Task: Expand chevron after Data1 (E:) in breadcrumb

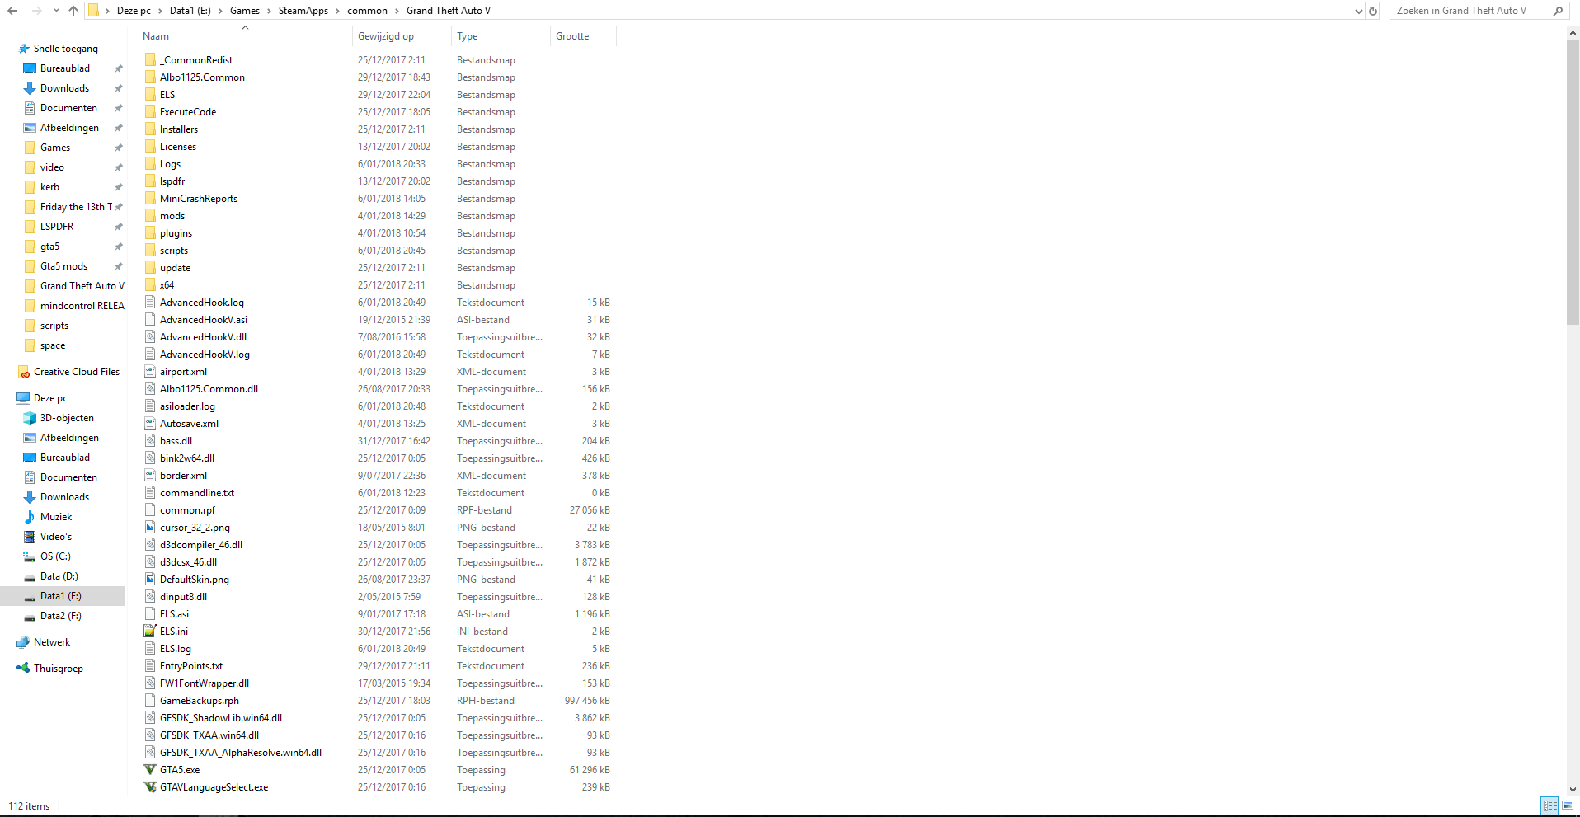Action: tap(220, 11)
